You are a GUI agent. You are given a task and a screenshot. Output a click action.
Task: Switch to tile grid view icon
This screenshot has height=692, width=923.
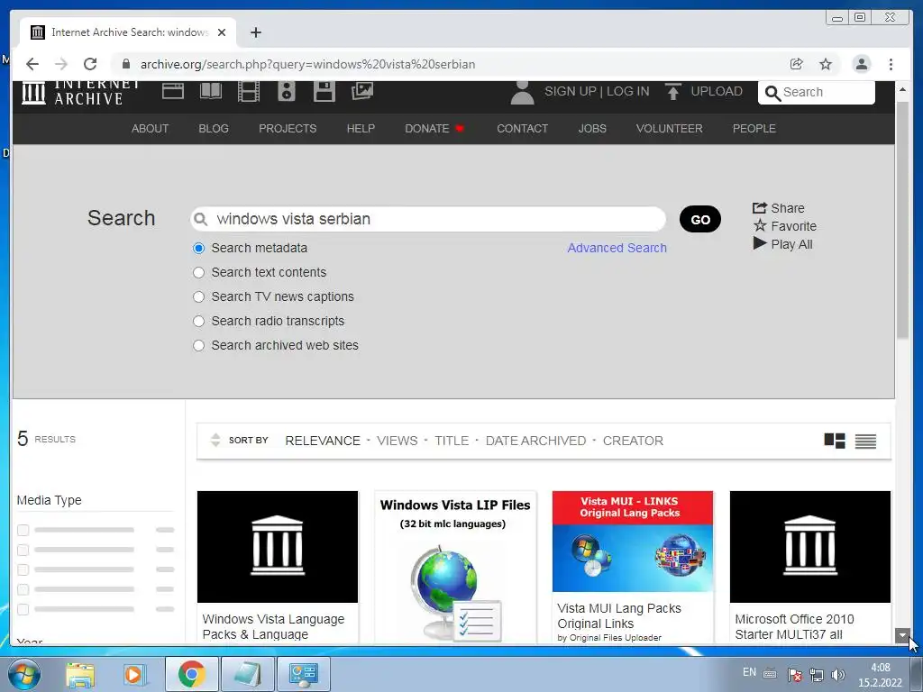[834, 441]
